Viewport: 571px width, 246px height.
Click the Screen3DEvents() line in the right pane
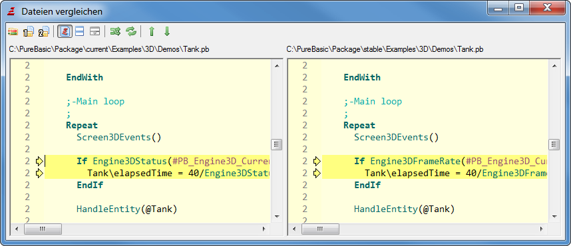click(x=397, y=137)
